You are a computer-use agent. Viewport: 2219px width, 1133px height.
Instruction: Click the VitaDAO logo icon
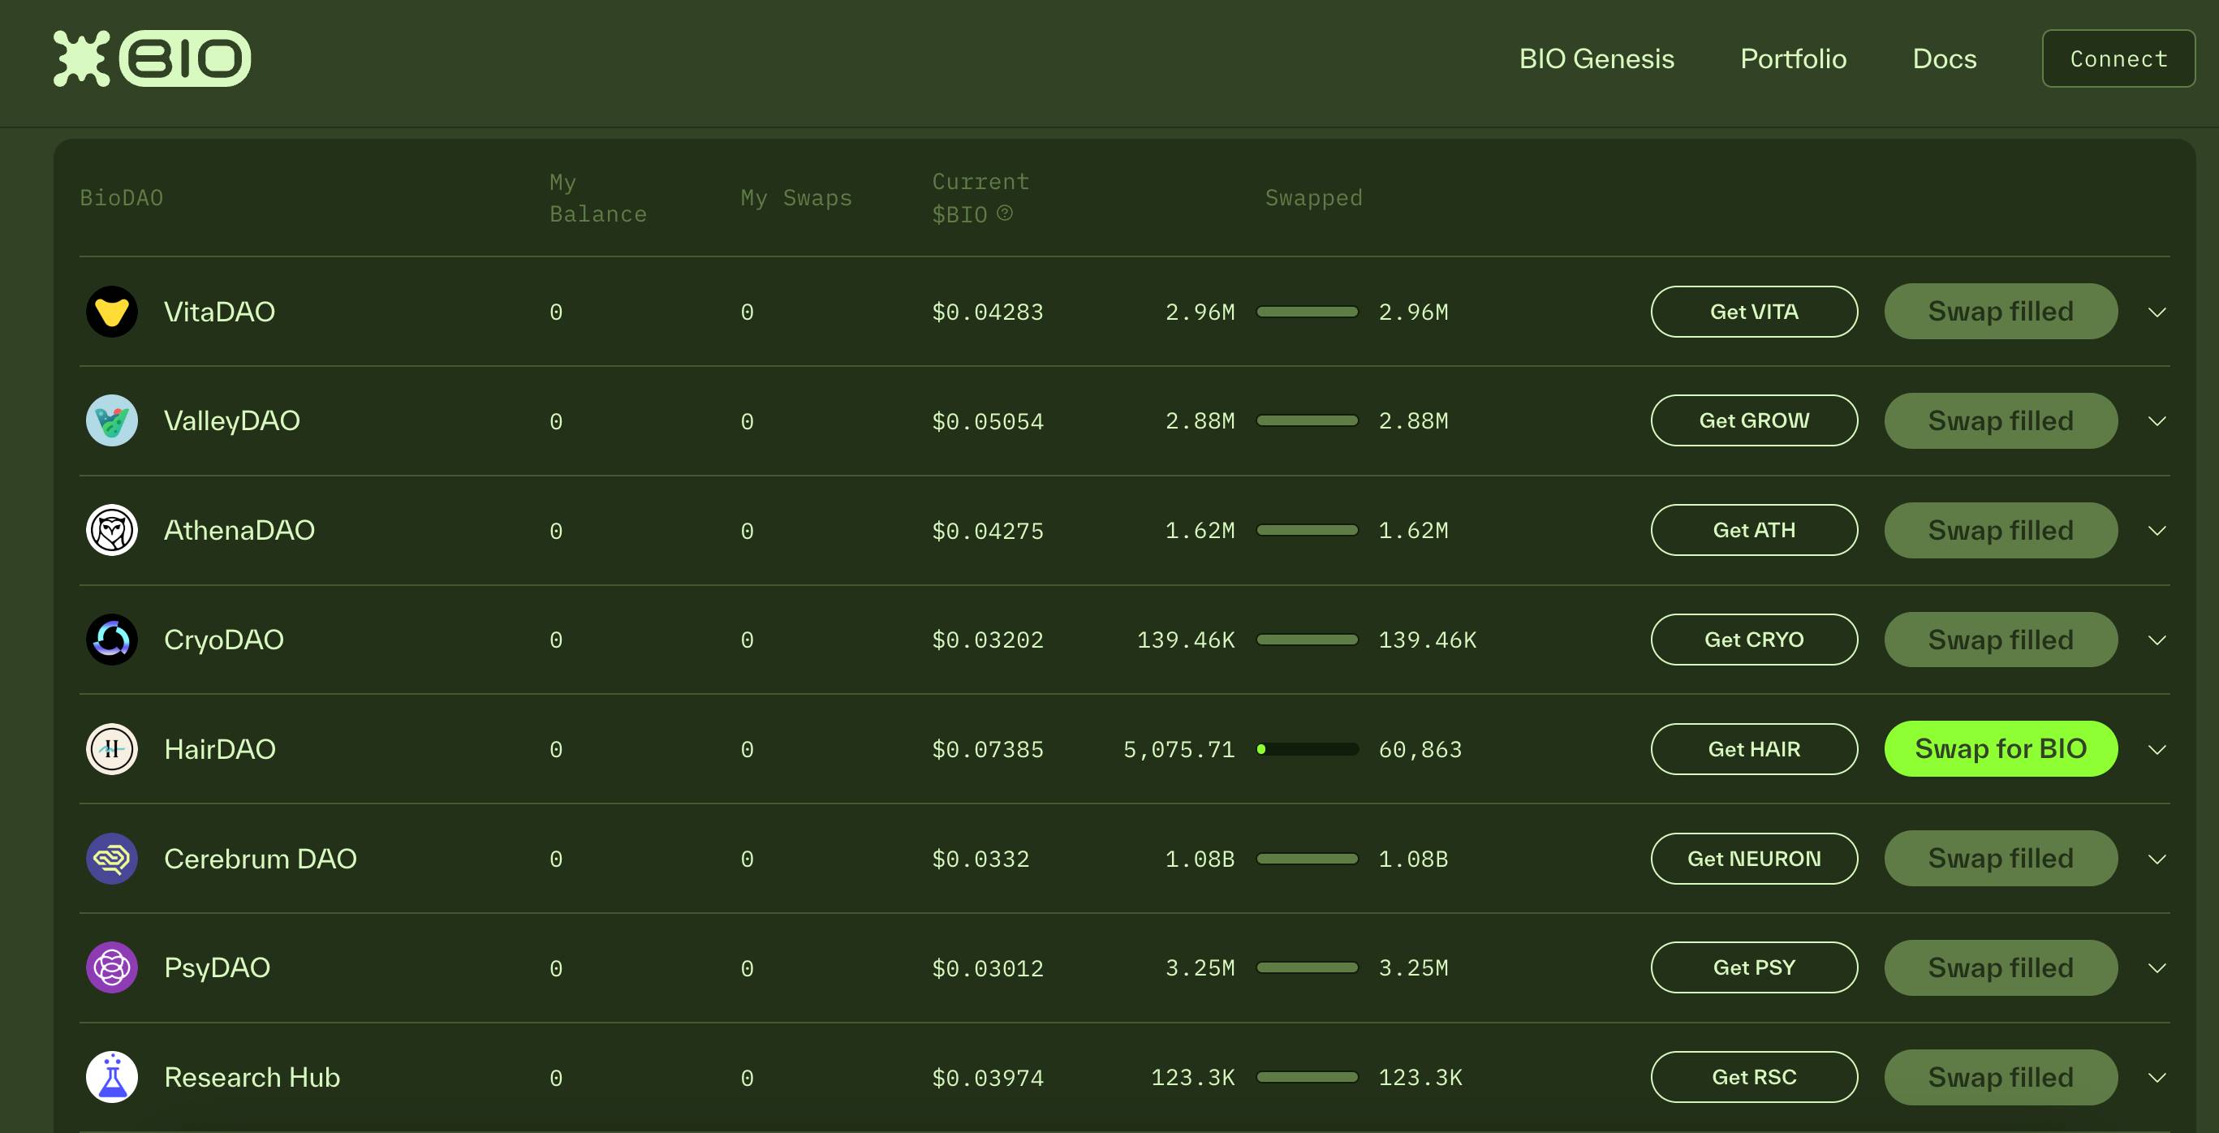pyautogui.click(x=111, y=309)
